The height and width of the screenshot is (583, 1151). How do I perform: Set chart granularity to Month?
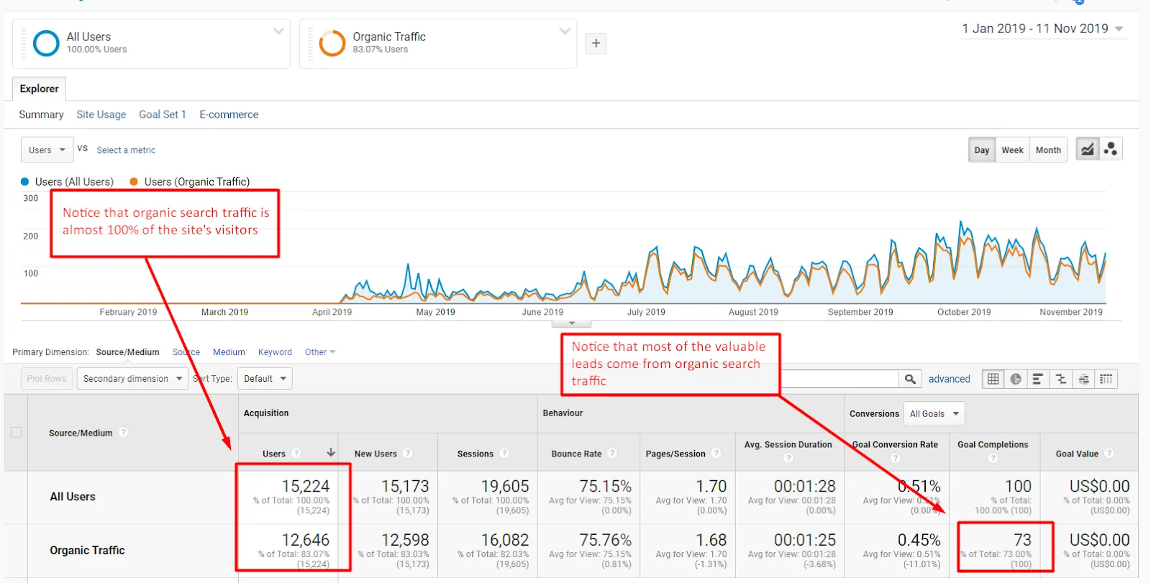tap(1048, 150)
